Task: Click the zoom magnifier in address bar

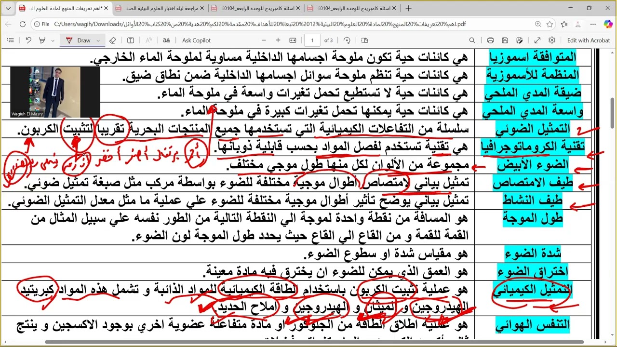Action: coord(538,24)
